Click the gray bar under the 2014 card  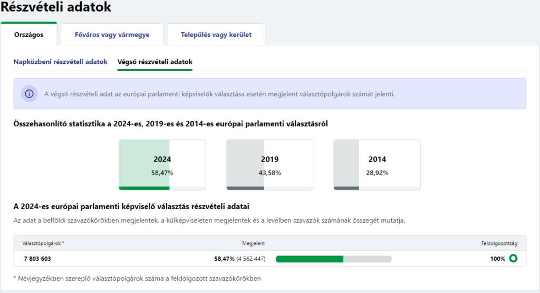(x=346, y=188)
